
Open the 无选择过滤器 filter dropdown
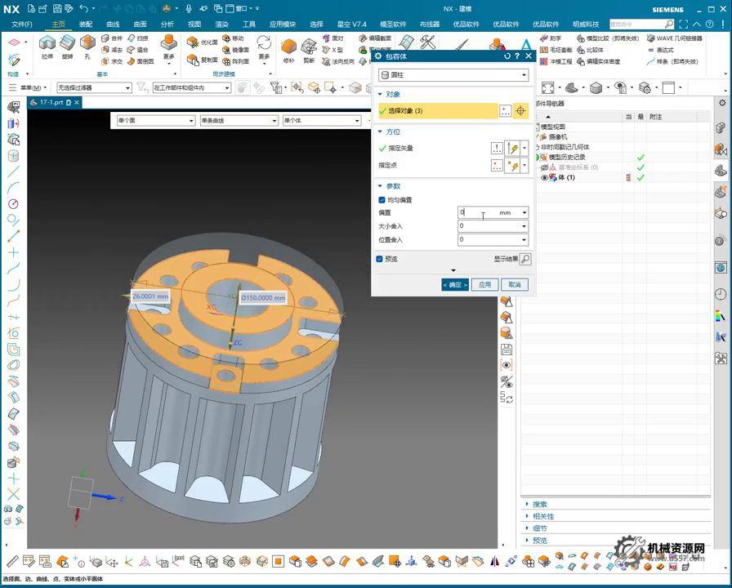click(93, 87)
